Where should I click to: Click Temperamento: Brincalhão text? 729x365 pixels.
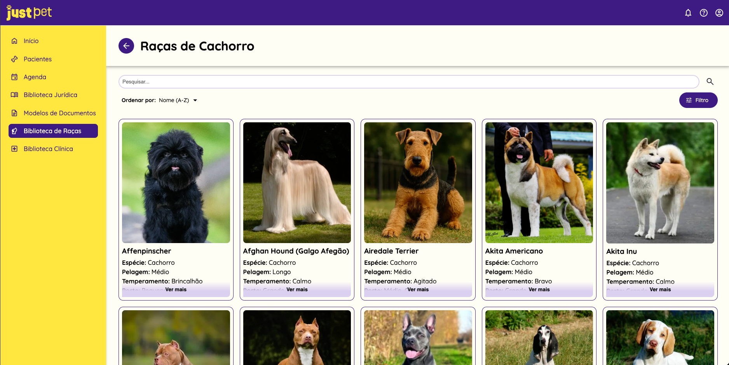(162, 281)
